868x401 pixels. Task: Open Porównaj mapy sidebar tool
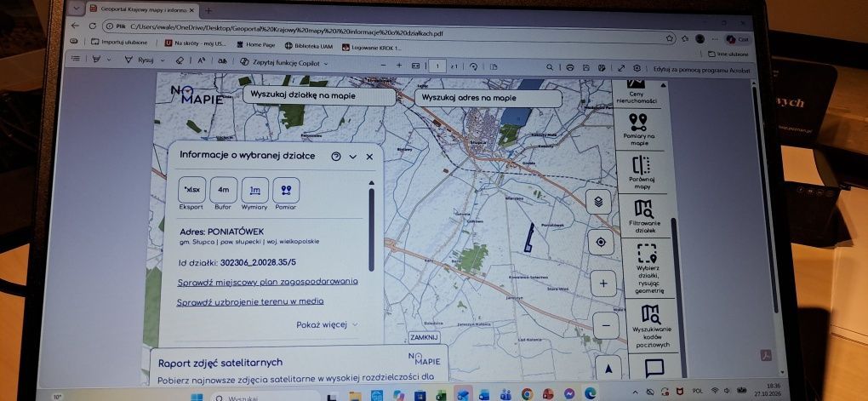pos(641,173)
